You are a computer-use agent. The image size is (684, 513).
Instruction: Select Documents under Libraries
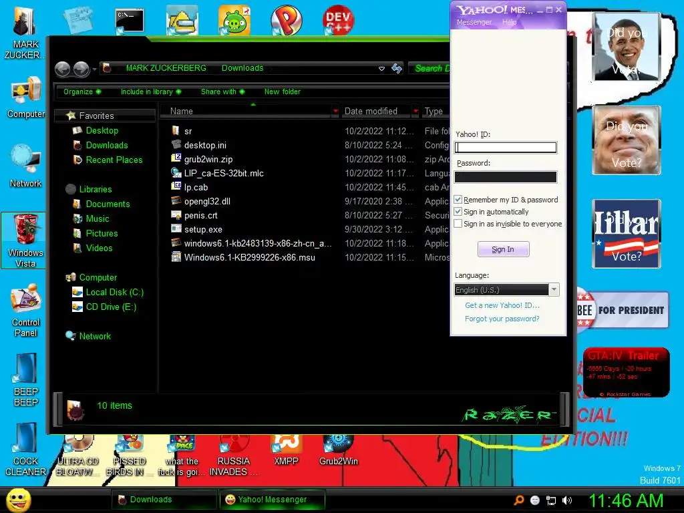[102, 204]
